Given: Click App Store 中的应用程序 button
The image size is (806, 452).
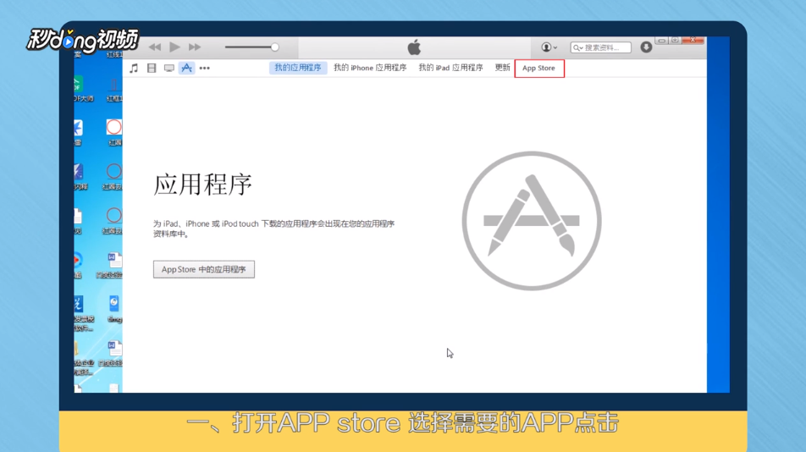Looking at the screenshot, I should pos(203,269).
